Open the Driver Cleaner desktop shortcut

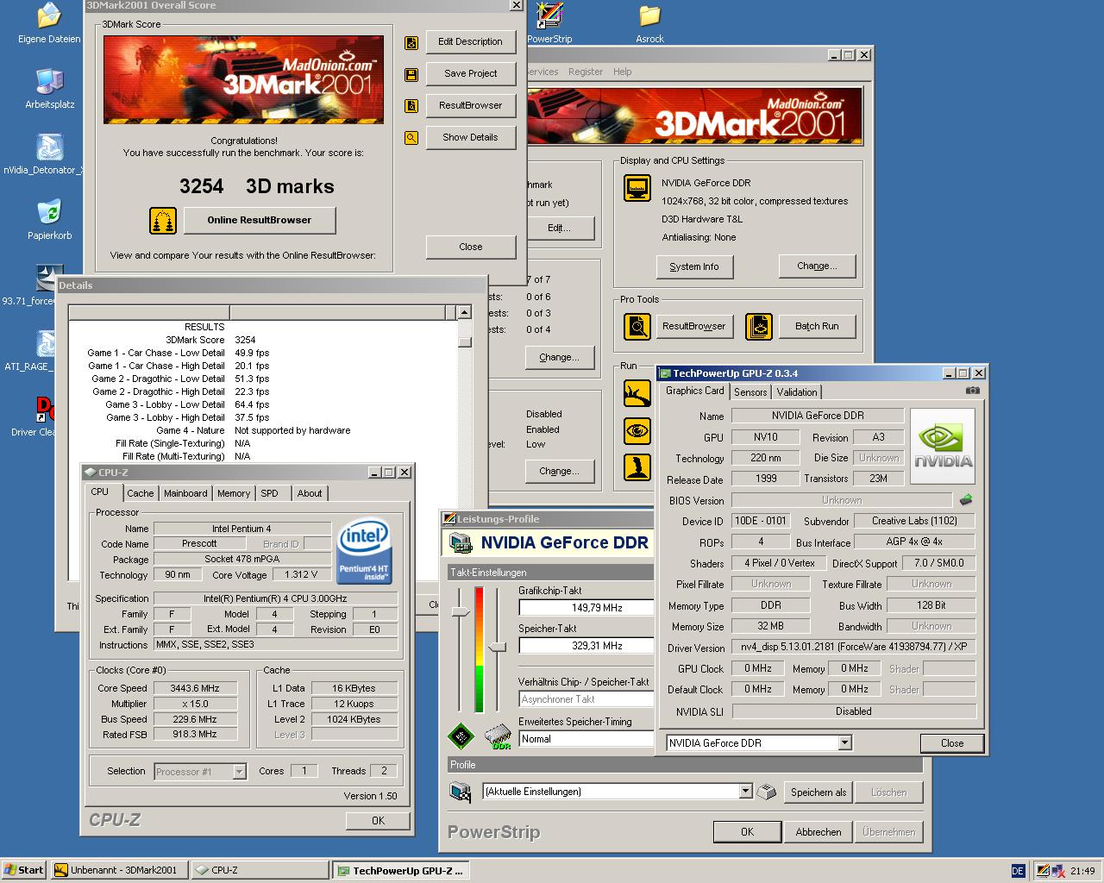pos(45,409)
